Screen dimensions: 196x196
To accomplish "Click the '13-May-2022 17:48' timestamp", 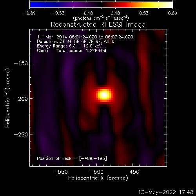I will click(x=166, y=192).
